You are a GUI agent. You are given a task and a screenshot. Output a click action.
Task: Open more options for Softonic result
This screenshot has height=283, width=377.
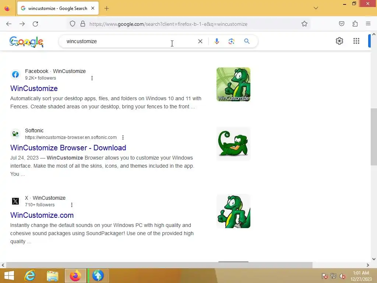click(x=123, y=137)
